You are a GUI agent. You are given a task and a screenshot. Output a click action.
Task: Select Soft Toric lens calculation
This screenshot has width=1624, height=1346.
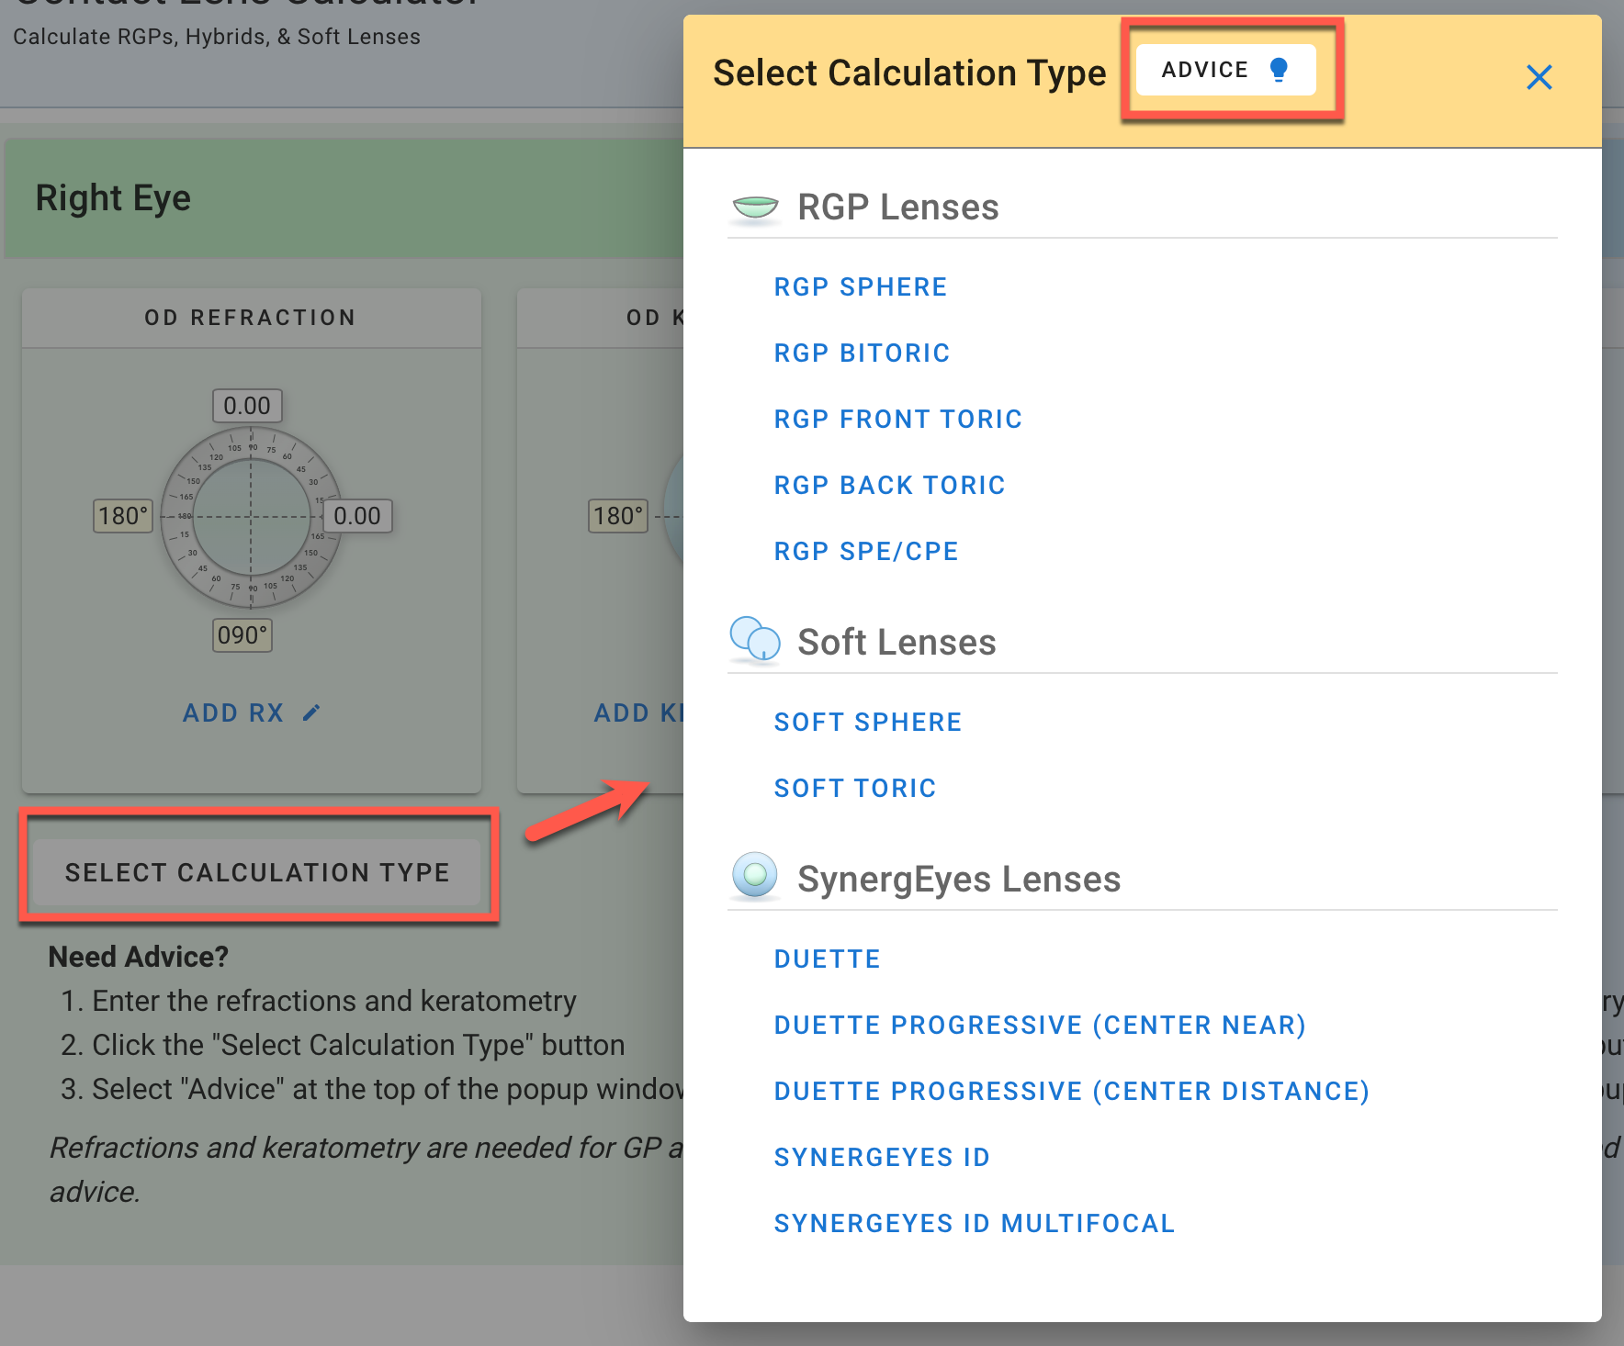[x=854, y=789]
